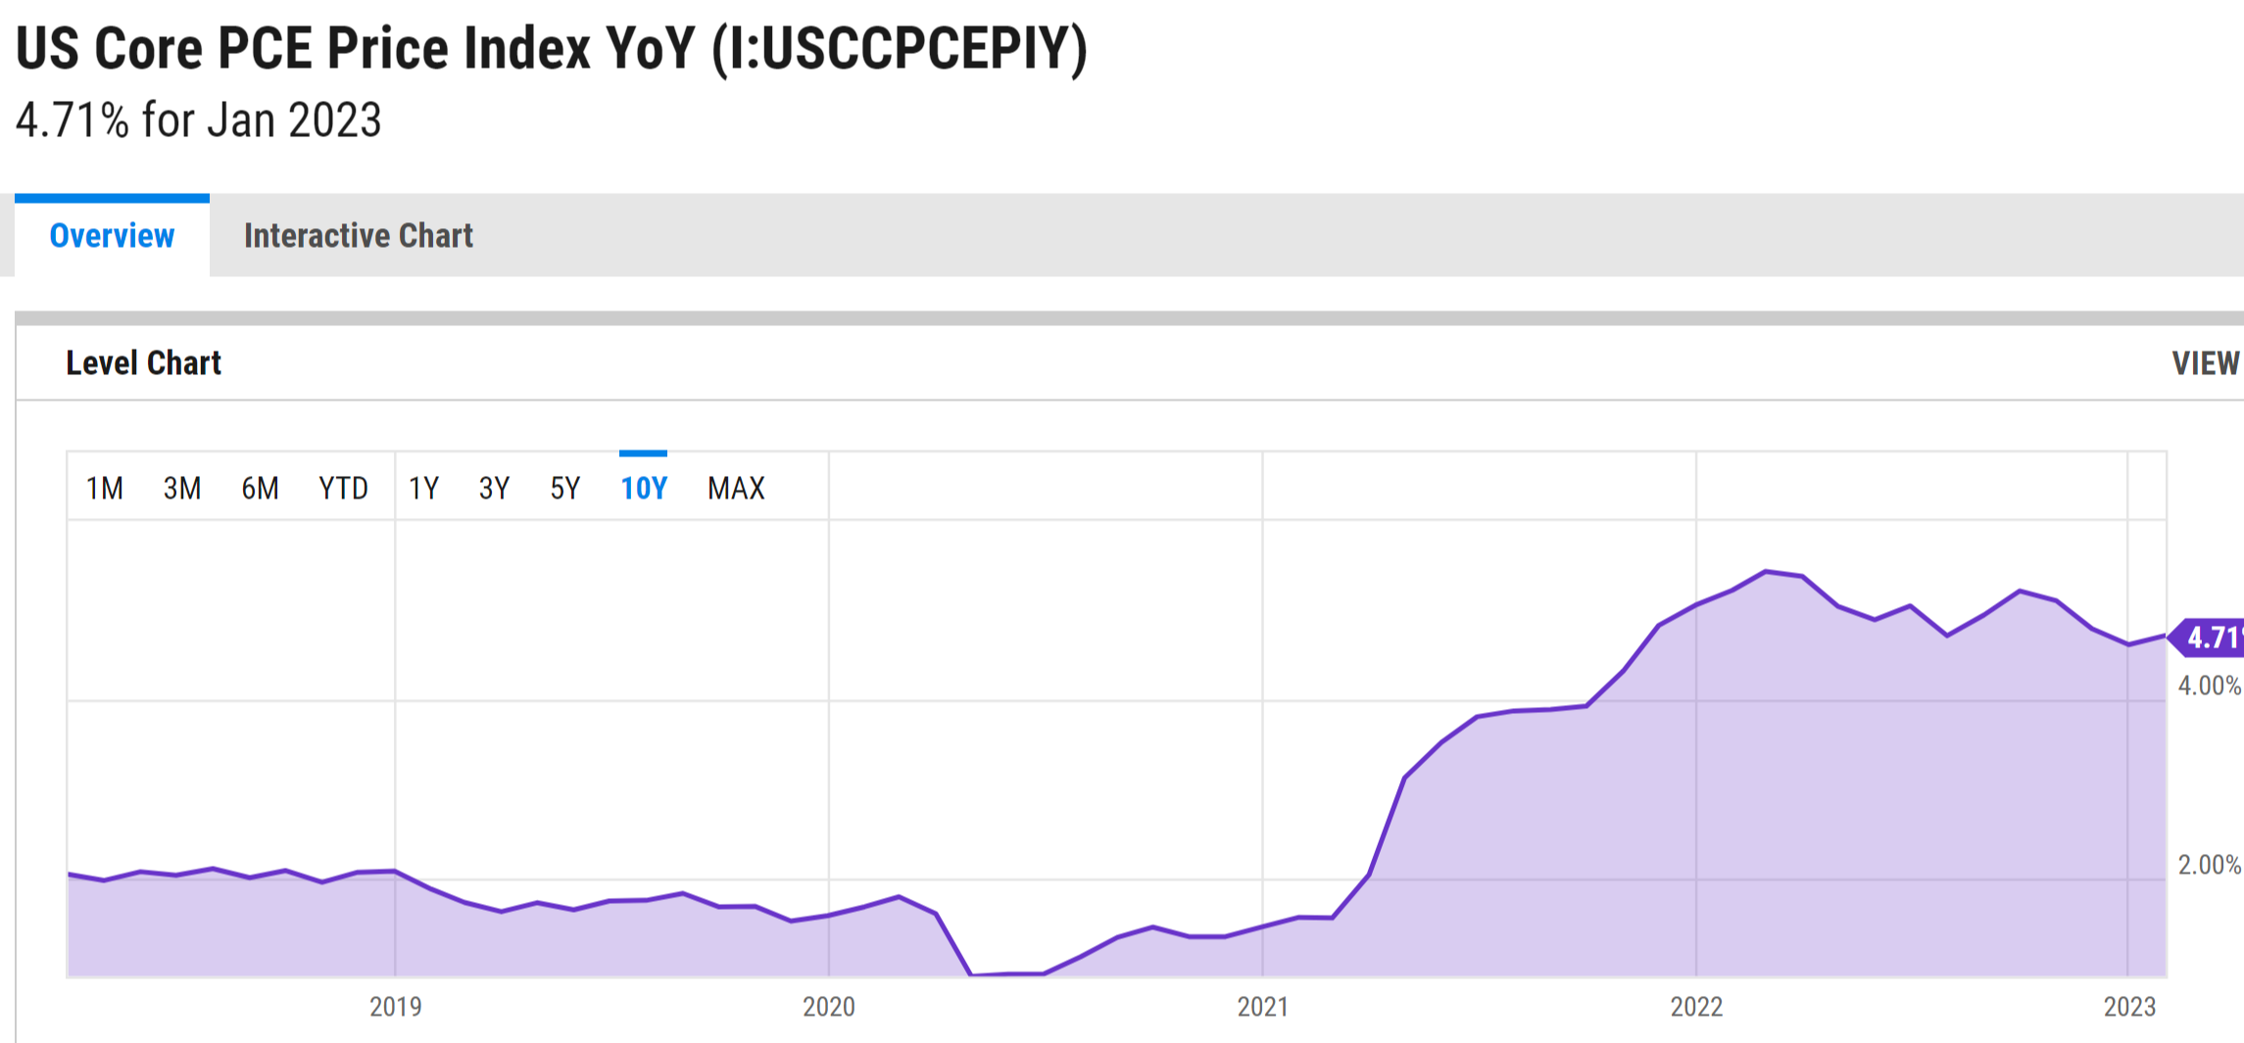
Task: Switch to the Overview tab
Action: (x=112, y=236)
